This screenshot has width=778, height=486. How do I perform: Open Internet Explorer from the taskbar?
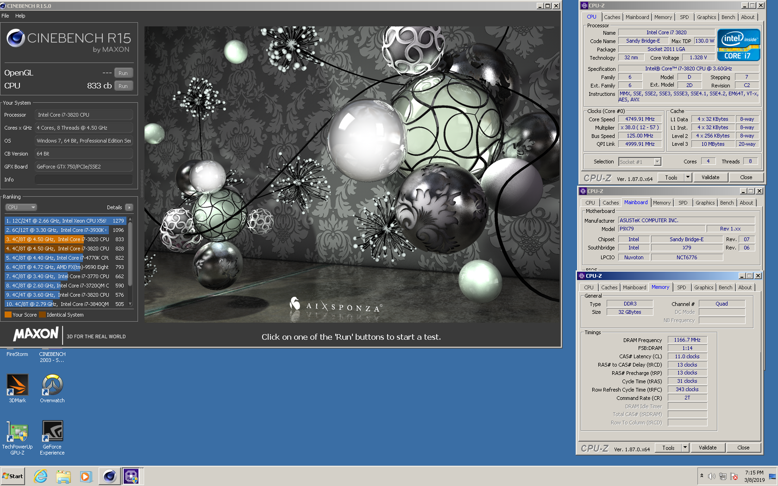[x=41, y=476]
